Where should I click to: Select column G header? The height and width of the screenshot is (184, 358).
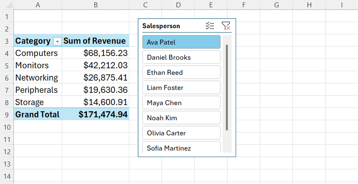coord(276,5)
